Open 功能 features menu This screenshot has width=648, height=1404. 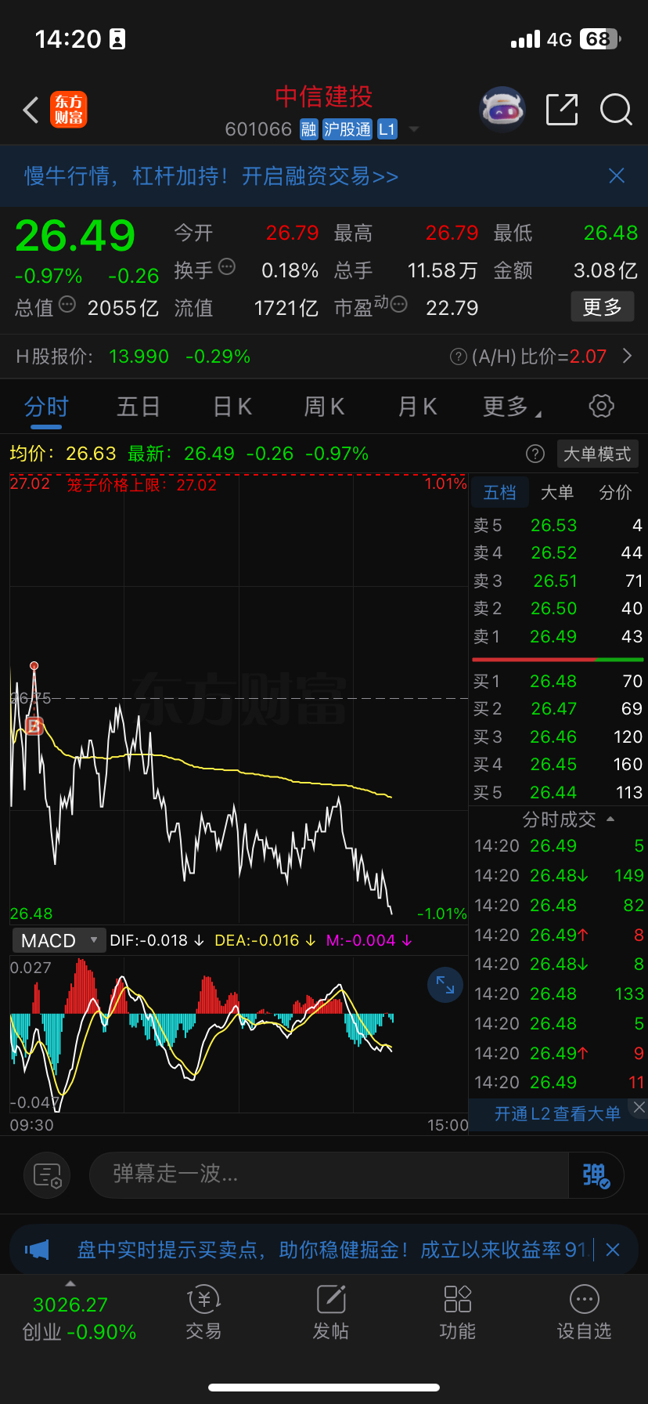(458, 1313)
